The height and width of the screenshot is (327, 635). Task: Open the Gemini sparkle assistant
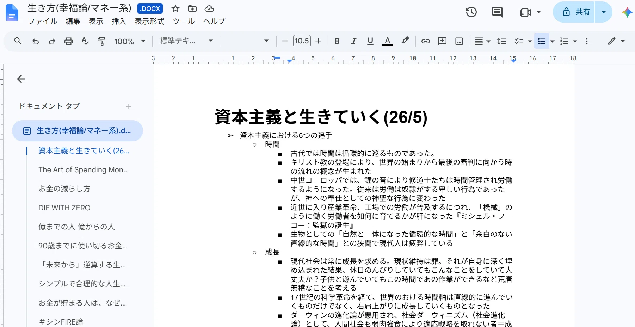[x=627, y=12]
